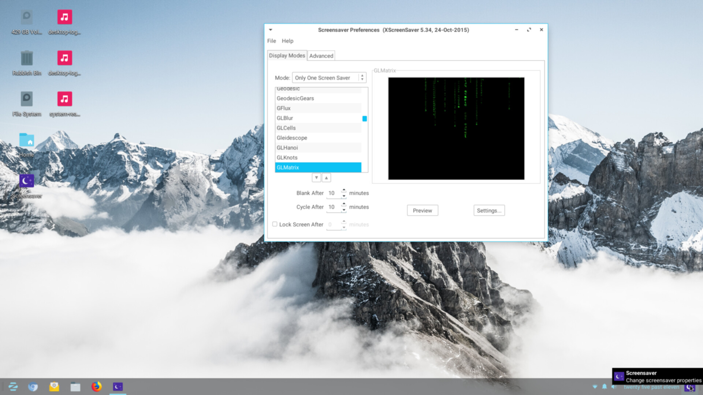Click the Screensaver desktop shortcut icon
703x395 pixels.
(x=27, y=181)
